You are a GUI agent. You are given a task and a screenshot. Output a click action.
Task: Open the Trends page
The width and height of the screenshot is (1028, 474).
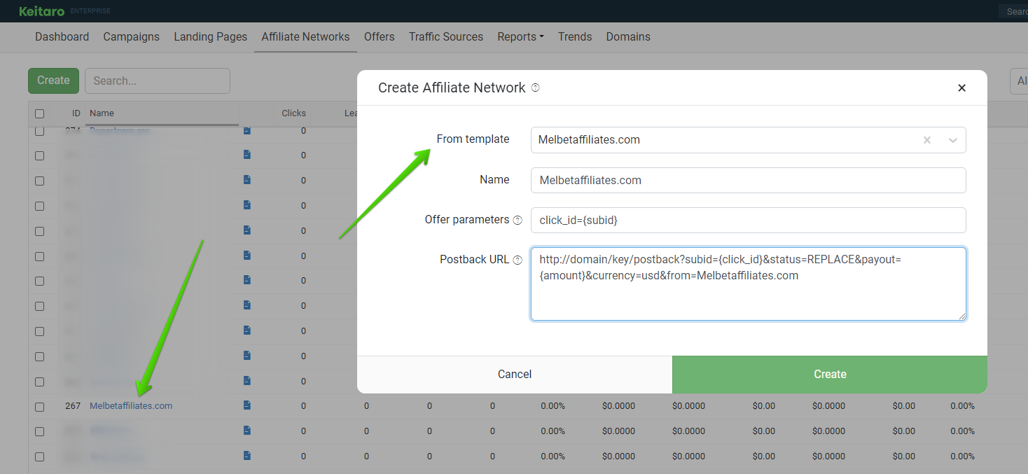point(575,37)
